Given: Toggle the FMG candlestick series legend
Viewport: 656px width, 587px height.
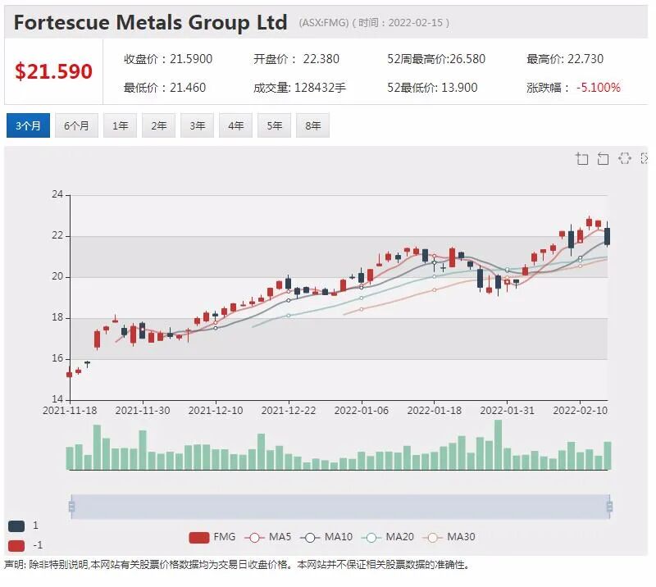Looking at the screenshot, I should [212, 537].
